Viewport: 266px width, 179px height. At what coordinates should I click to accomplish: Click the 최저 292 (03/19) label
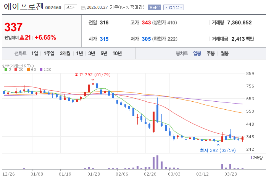tap(218, 150)
